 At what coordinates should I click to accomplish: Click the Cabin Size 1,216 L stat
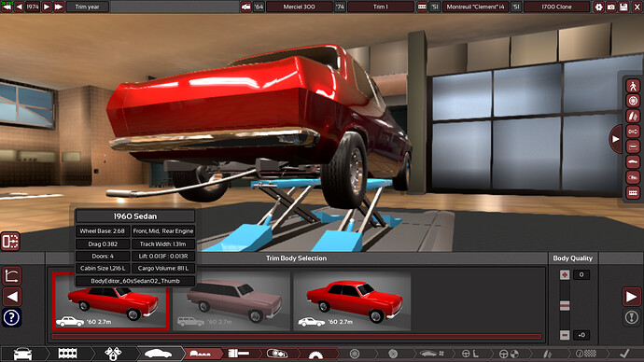(103, 268)
